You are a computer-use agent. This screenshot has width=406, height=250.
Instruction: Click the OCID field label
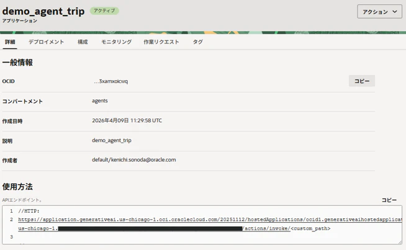click(x=8, y=81)
